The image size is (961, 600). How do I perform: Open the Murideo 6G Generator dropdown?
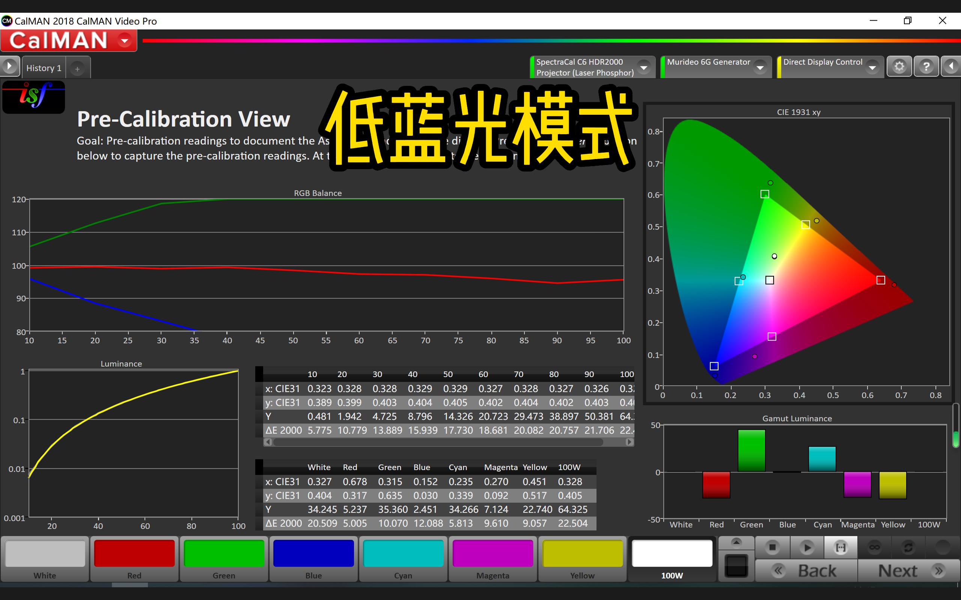click(x=761, y=67)
